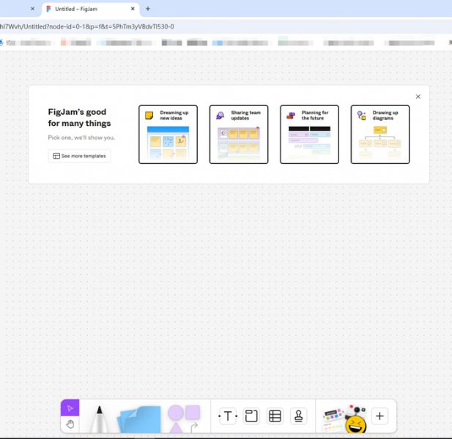Close the Untitled – FigJam tab
452x439 pixels.
point(133,9)
